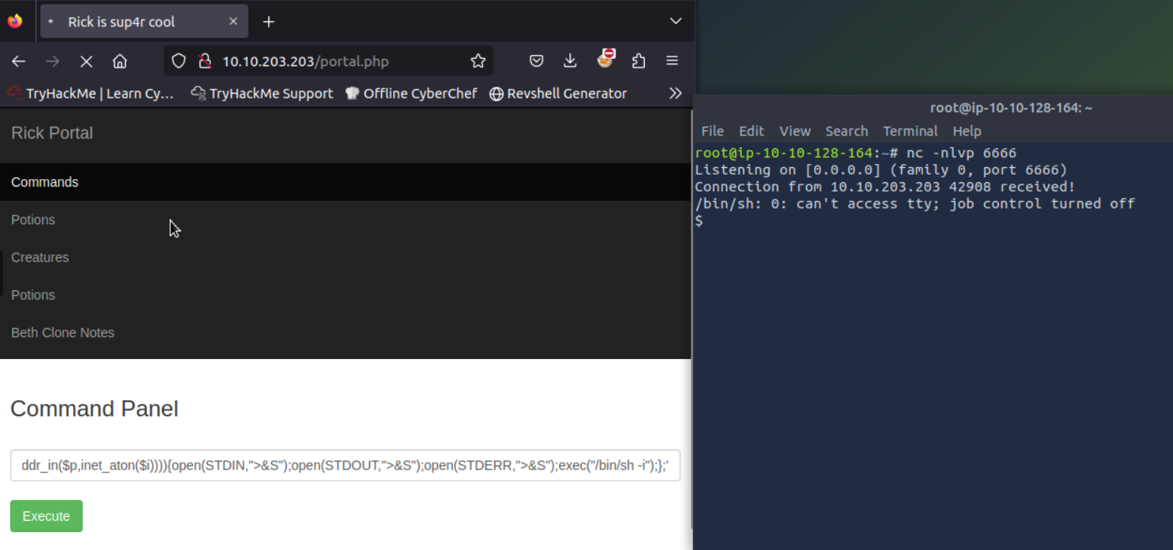Select the Commands nav item

(x=345, y=182)
